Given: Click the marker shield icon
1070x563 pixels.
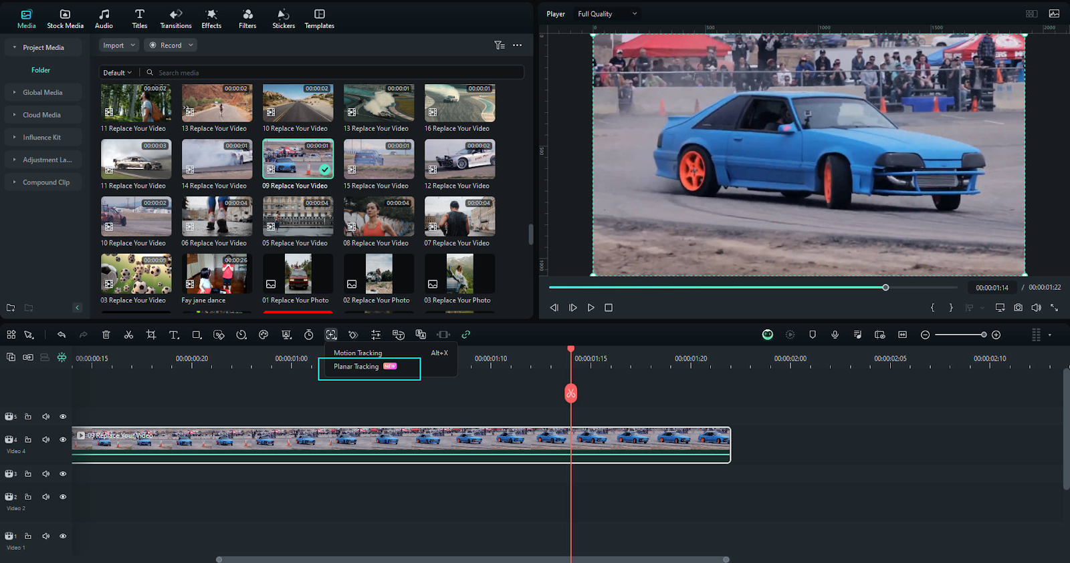Looking at the screenshot, I should (x=813, y=335).
